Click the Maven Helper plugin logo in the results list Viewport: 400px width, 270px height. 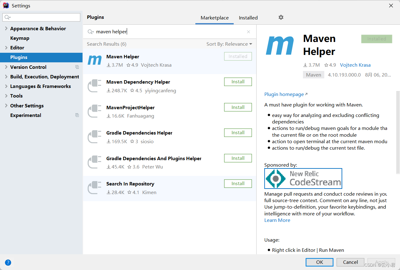(95, 60)
